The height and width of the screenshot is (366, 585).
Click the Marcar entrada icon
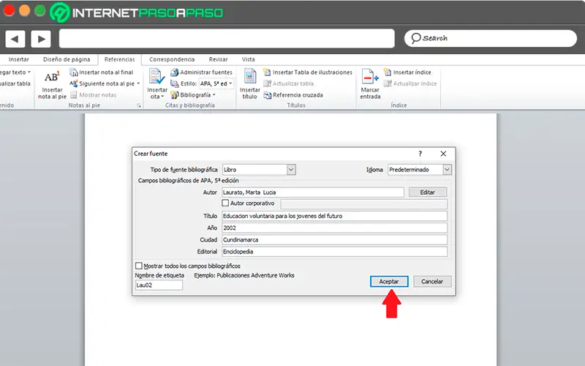(x=370, y=77)
